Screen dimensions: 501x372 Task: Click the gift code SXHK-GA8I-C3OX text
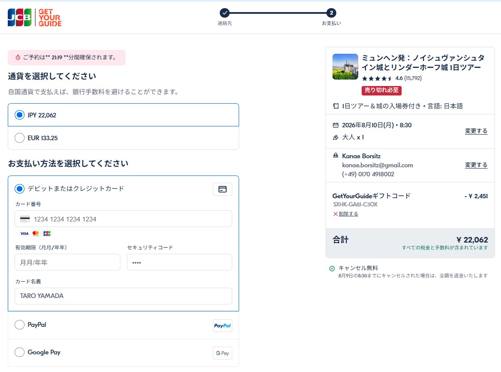355,205
